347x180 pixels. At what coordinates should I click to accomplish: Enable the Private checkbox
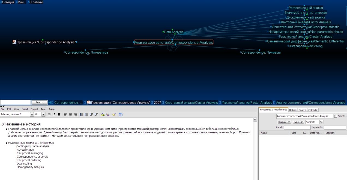point(336,116)
